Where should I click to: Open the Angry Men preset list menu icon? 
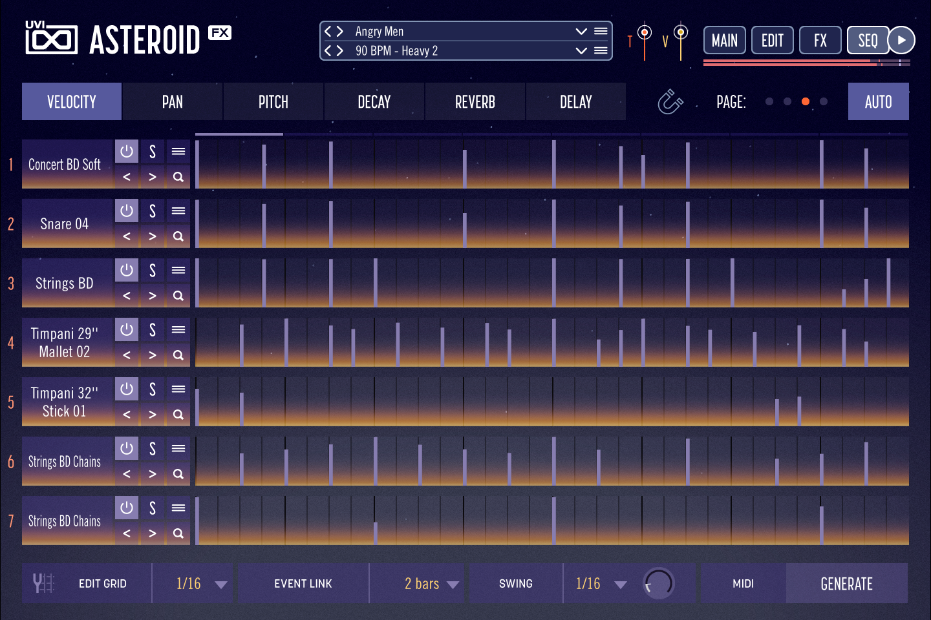(601, 31)
